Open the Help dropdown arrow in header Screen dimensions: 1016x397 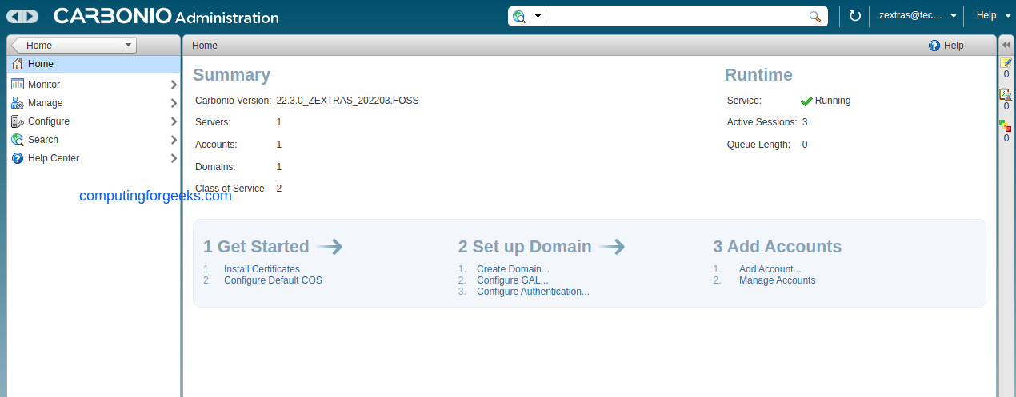point(1007,16)
